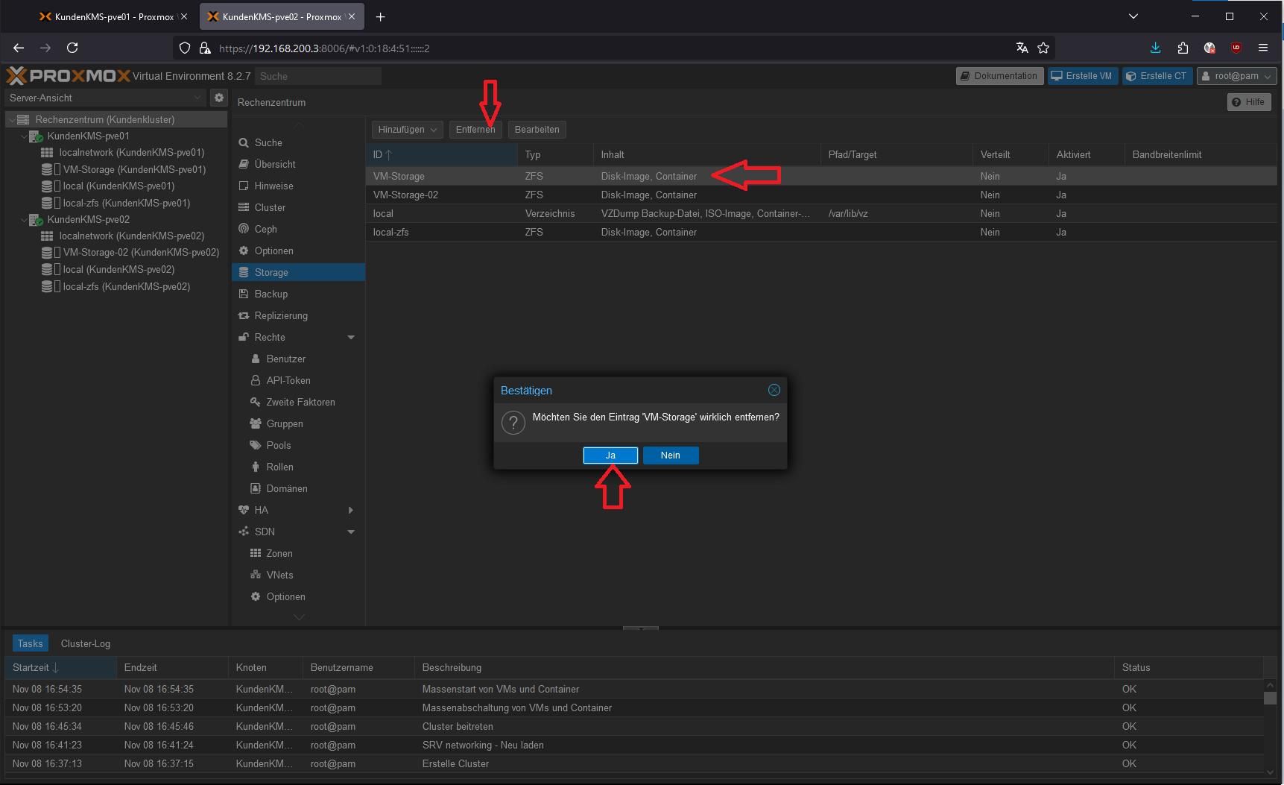Reload the page with the refresh icon
Screen dimensions: 1284x785
[72, 48]
